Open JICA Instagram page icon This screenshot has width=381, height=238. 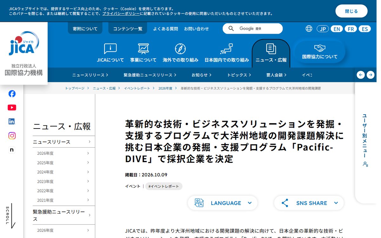point(12,136)
